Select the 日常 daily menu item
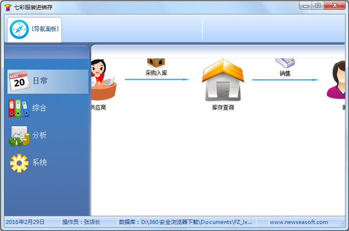 48,81
